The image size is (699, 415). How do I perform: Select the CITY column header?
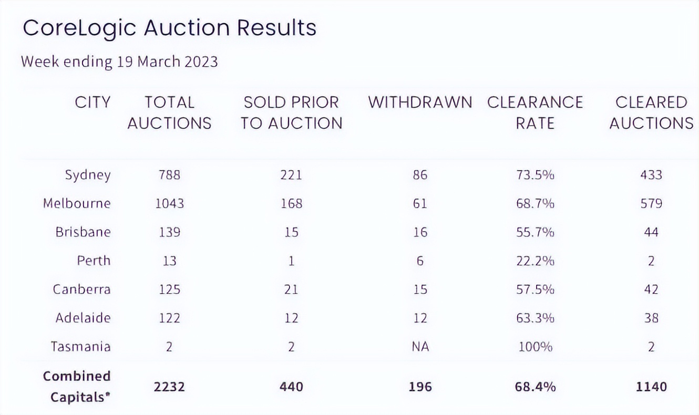pos(93,102)
